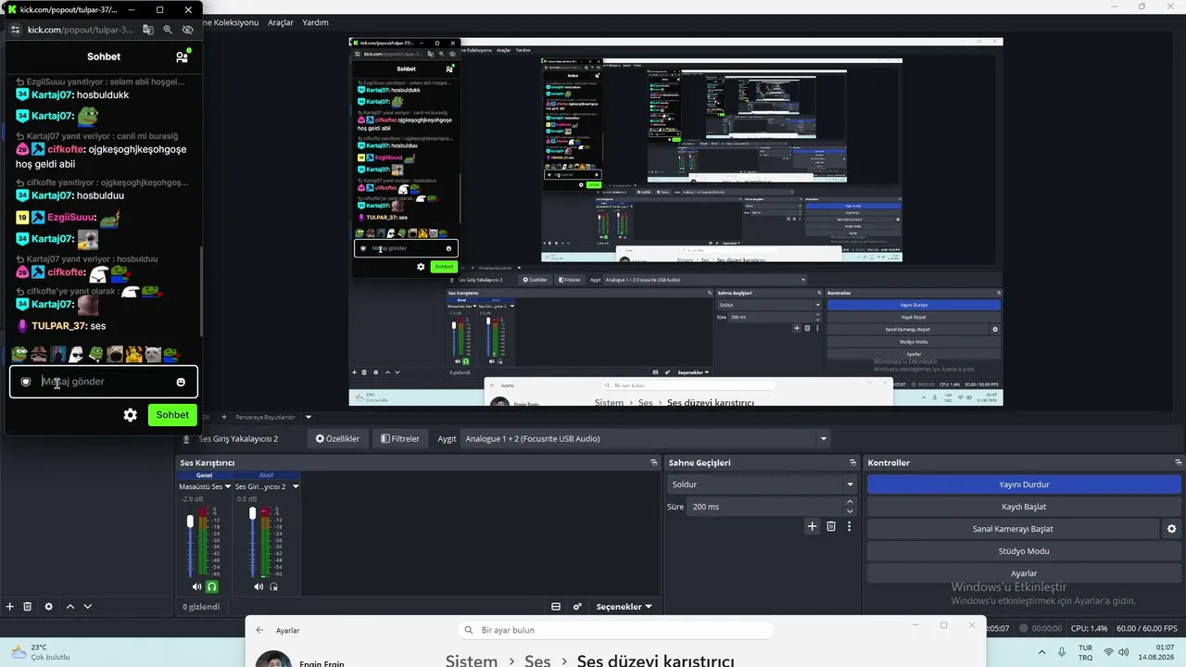The width and height of the screenshot is (1186, 667).
Task: Click the translate page icon in address bar
Action: (x=148, y=30)
